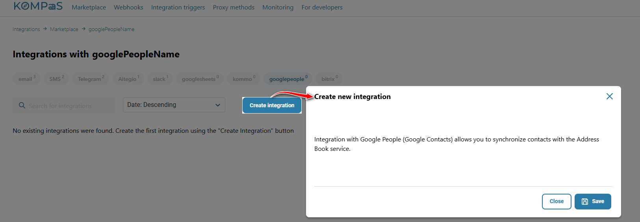Click the No existing integrations message
Image resolution: width=640 pixels, height=222 pixels.
153,130
